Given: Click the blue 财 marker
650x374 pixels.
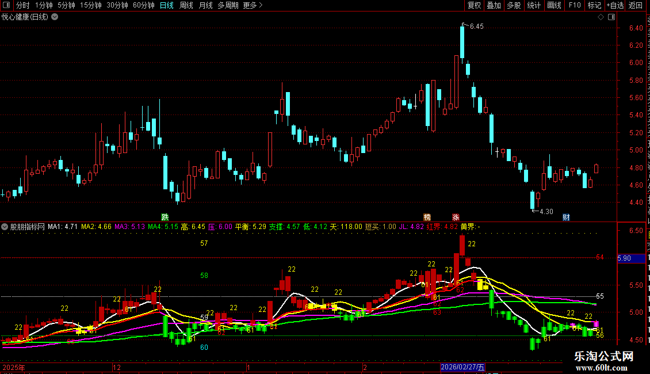Looking at the screenshot, I should 566,217.
